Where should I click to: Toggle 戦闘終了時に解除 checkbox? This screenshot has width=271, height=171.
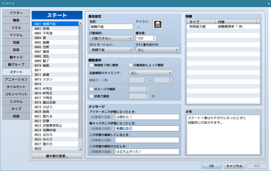(91, 65)
